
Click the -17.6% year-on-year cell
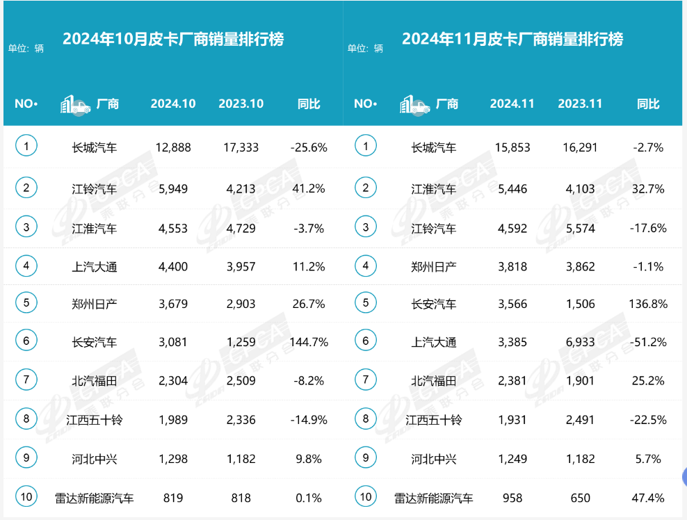(648, 228)
